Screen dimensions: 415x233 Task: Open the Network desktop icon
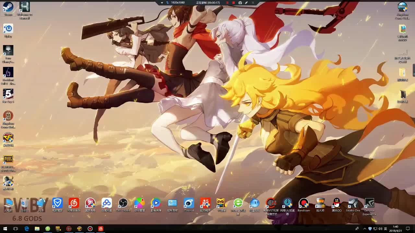pyautogui.click(x=41, y=205)
